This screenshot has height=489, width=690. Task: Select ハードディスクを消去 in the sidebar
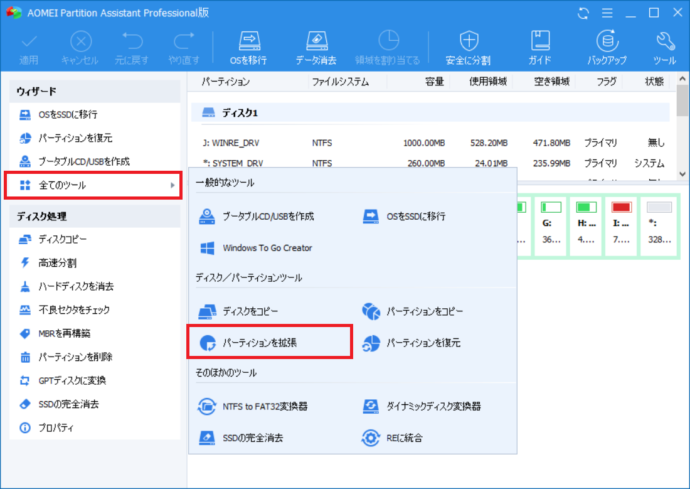click(x=95, y=286)
